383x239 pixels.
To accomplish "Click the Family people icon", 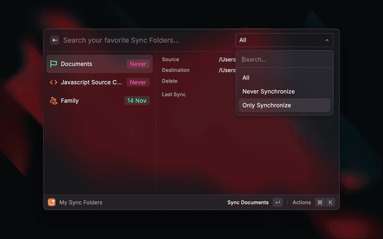I will [53, 101].
